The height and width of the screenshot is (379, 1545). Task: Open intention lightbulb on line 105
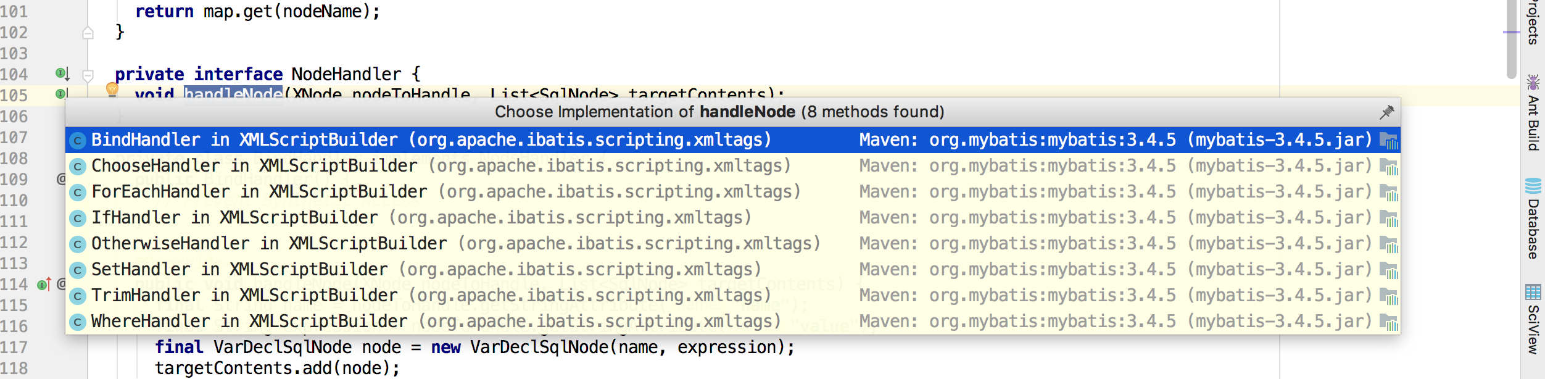(x=112, y=90)
